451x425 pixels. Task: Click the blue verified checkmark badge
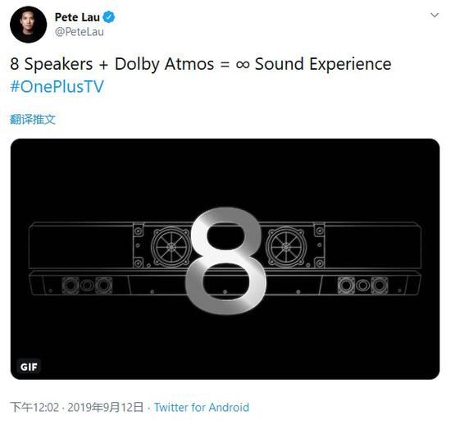[x=109, y=17]
